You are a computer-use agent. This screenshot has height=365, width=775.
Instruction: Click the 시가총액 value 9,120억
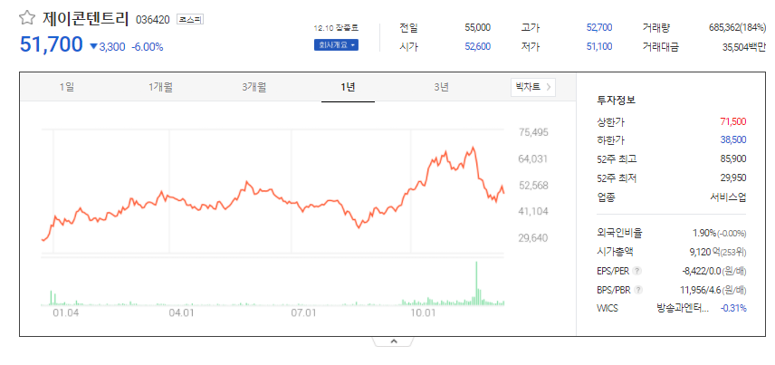tap(703, 252)
